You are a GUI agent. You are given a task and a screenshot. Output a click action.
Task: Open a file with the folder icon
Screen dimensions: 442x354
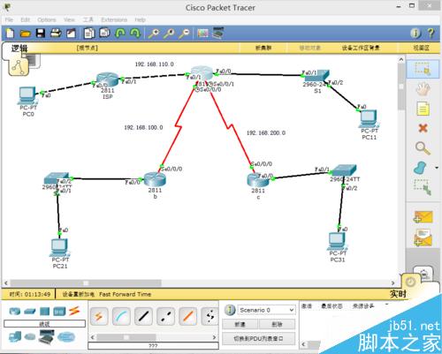pyautogui.click(x=26, y=34)
